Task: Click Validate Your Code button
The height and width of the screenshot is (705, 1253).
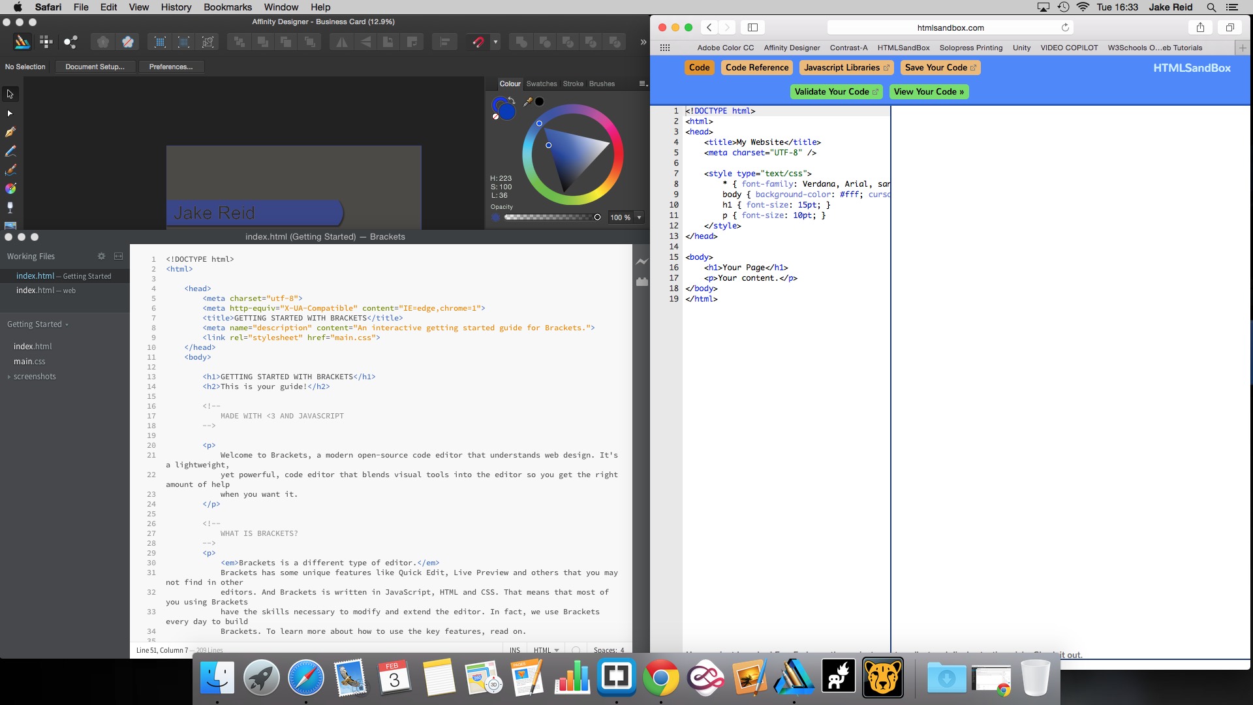Action: (x=836, y=92)
